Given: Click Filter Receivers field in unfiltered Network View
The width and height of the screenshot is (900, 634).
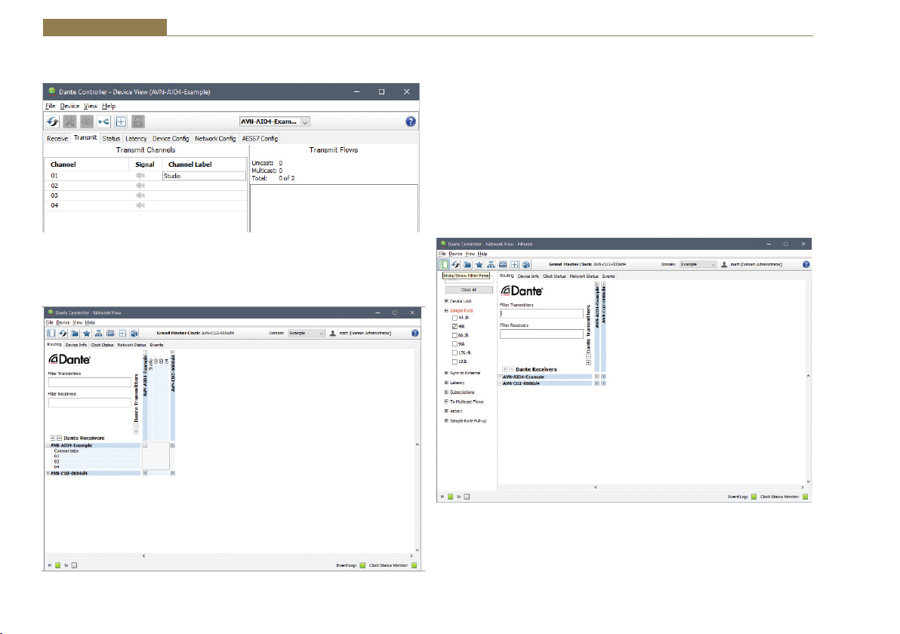Looking at the screenshot, I should point(89,403).
